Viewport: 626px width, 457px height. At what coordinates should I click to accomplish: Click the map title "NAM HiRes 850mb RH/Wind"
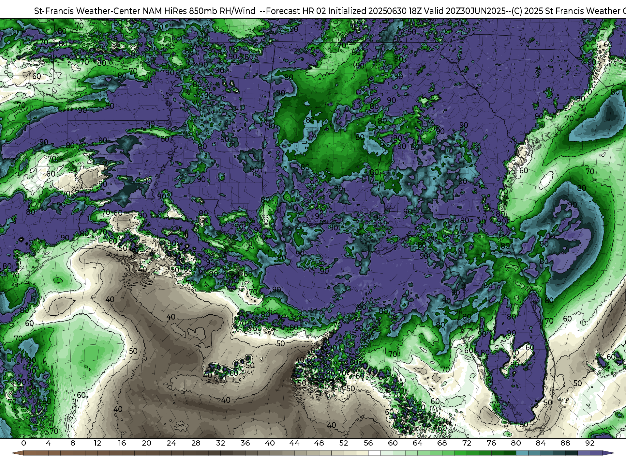[199, 11]
